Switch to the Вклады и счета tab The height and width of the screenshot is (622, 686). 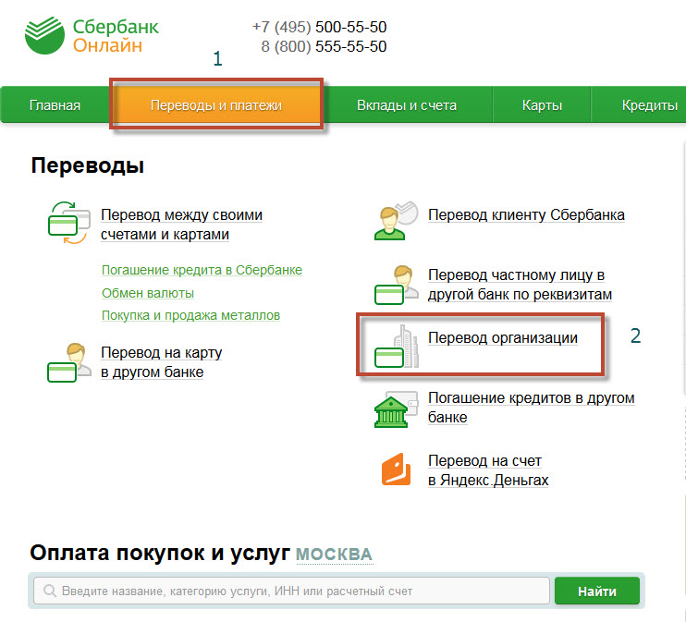click(x=407, y=105)
